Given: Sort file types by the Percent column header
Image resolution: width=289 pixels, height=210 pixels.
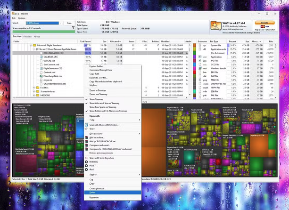Looking at the screenshot, I should point(231,41).
